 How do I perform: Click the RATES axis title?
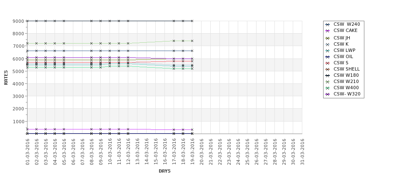point(6,78)
